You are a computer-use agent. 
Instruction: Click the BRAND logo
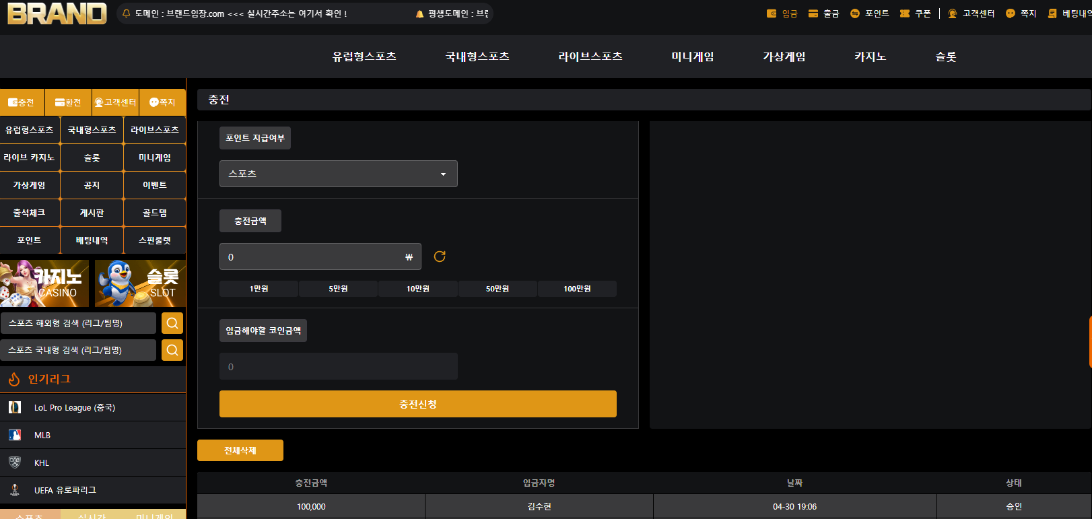(57, 13)
